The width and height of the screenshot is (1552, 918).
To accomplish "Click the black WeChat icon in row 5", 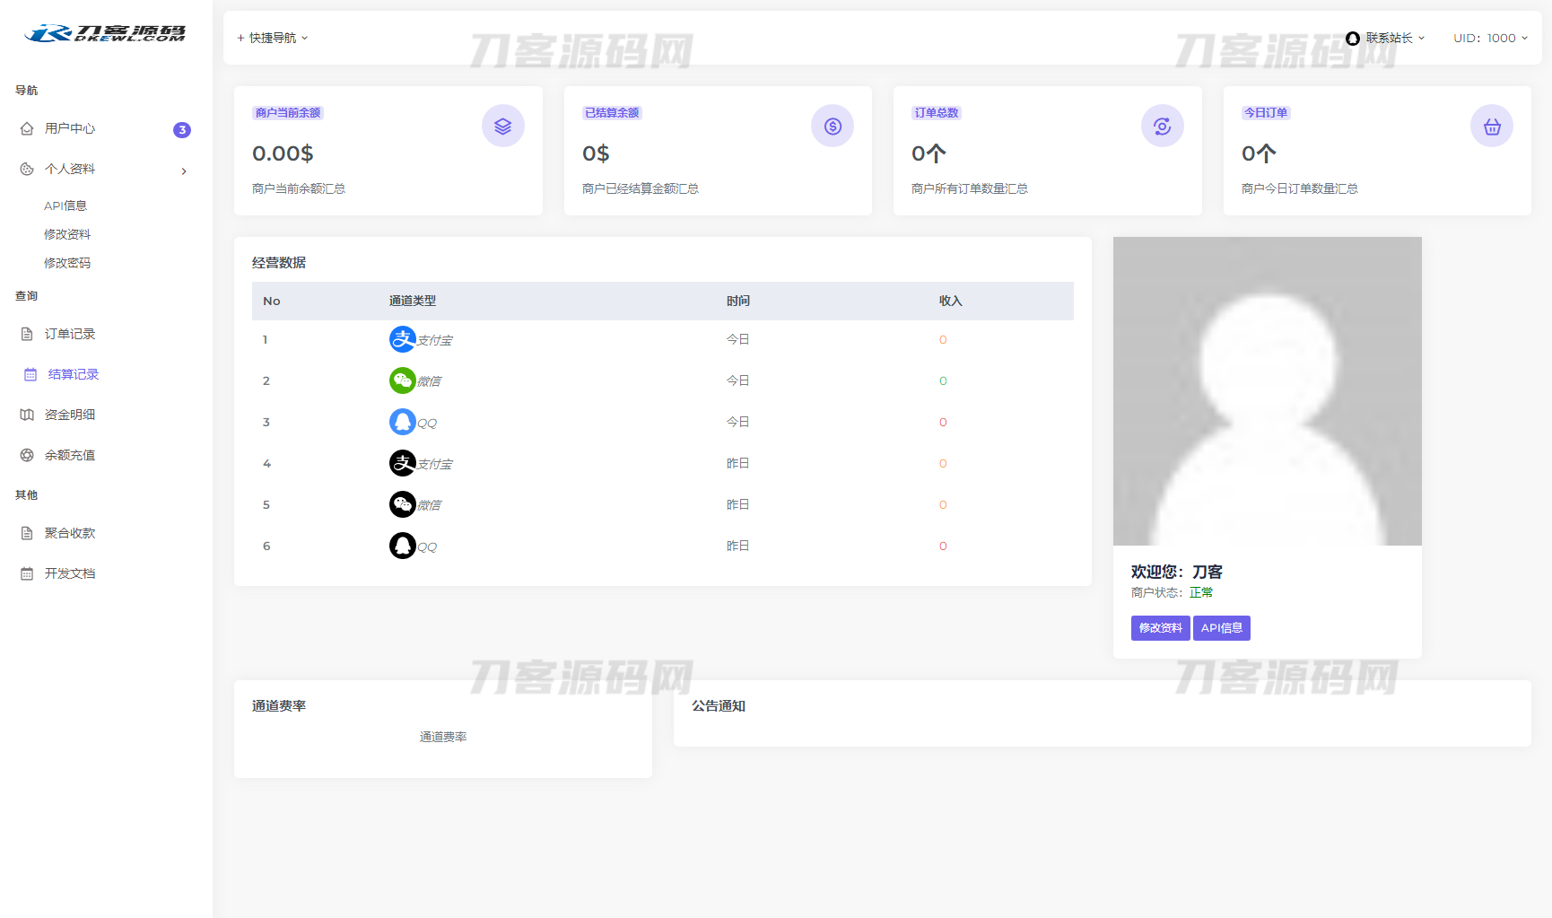I will point(403,504).
